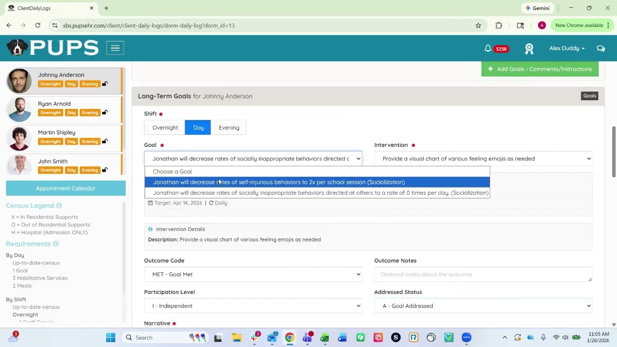Image resolution: width=617 pixels, height=347 pixels.
Task: Open Slack from taskbar
Action: [x=255, y=337]
